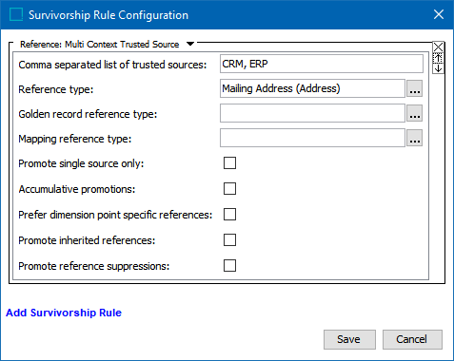Browse for Golden record reference type
This screenshot has width=454, height=361.
coord(415,113)
